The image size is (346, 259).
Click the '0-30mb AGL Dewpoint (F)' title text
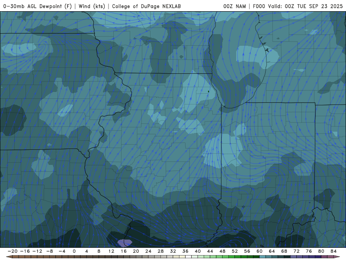(38, 6)
